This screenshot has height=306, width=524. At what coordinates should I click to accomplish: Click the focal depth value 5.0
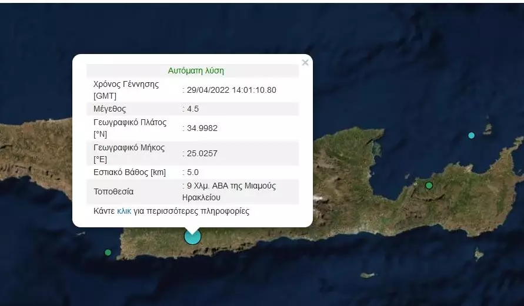192,173
